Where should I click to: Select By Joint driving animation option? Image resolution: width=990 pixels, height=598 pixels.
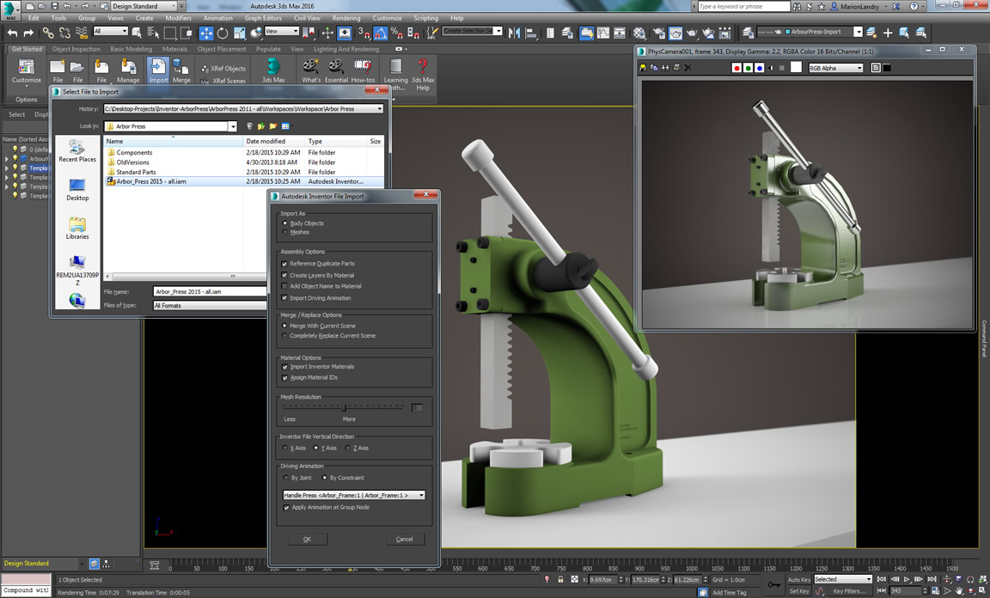[286, 478]
